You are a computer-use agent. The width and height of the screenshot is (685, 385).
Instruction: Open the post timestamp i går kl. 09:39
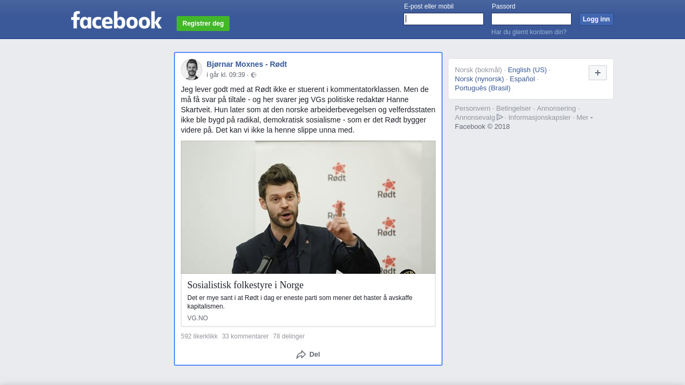tap(226, 75)
